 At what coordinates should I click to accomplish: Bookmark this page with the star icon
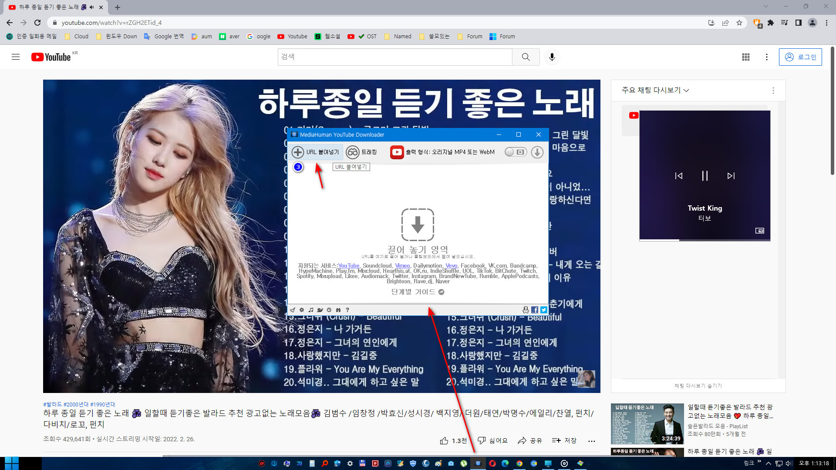point(739,23)
